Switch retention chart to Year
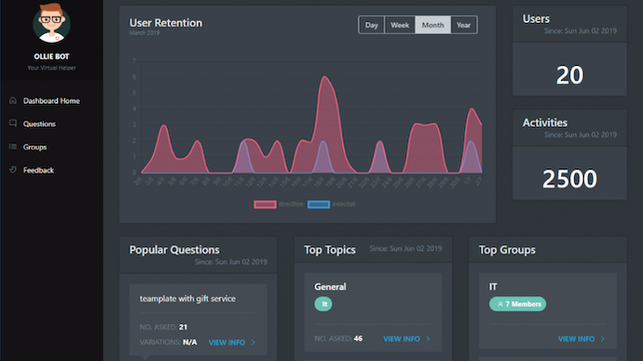This screenshot has height=361, width=643. [x=464, y=25]
